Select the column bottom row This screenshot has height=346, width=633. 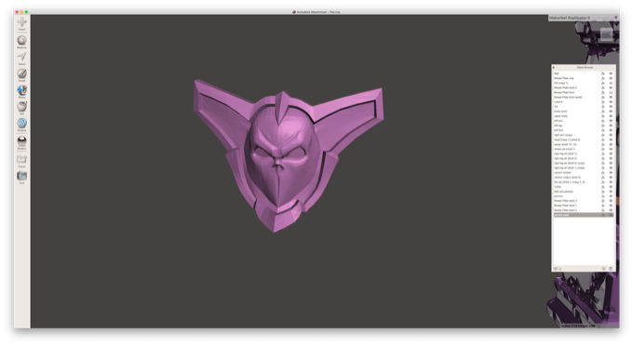[584, 173]
